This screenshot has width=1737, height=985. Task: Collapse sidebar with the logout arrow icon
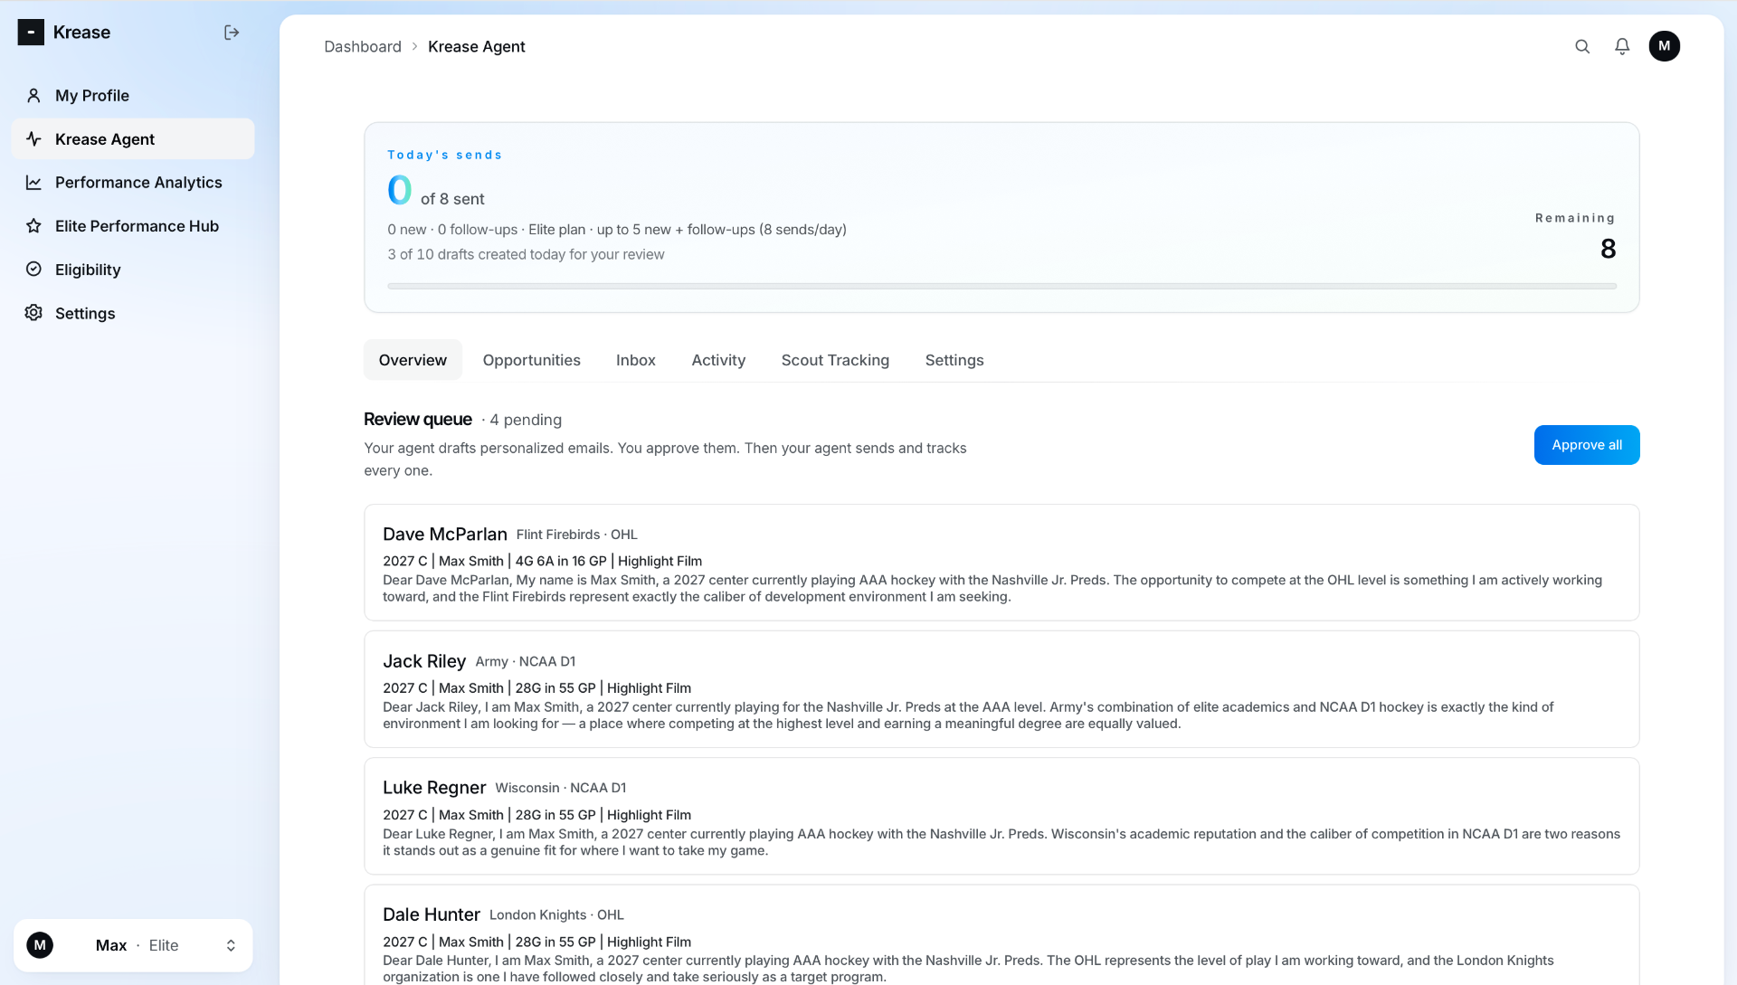232,33
